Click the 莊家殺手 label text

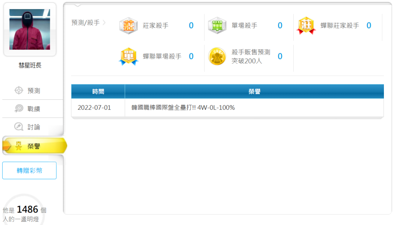[x=156, y=25]
